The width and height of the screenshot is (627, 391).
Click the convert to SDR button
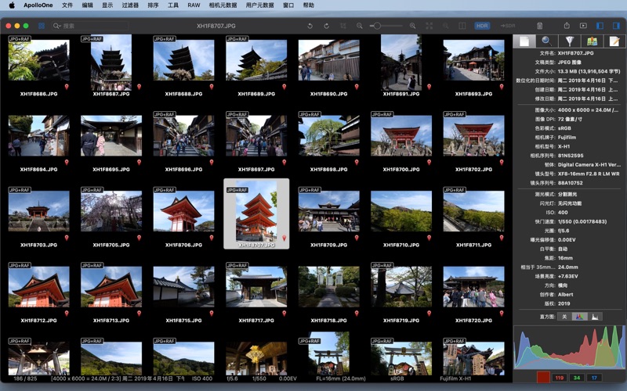pyautogui.click(x=507, y=26)
